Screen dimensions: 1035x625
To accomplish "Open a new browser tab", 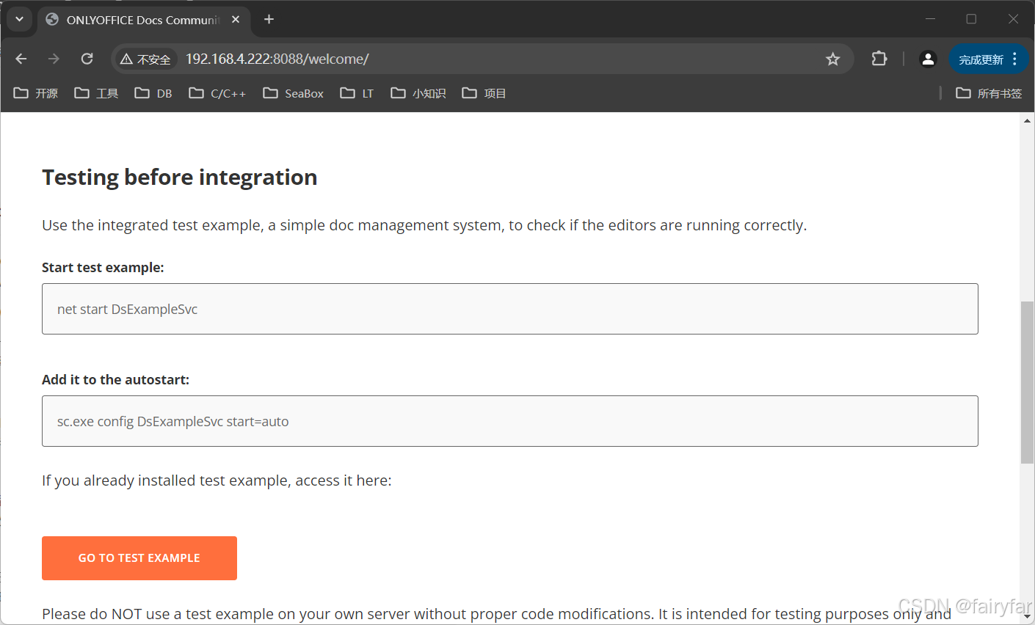I will pyautogui.click(x=269, y=19).
